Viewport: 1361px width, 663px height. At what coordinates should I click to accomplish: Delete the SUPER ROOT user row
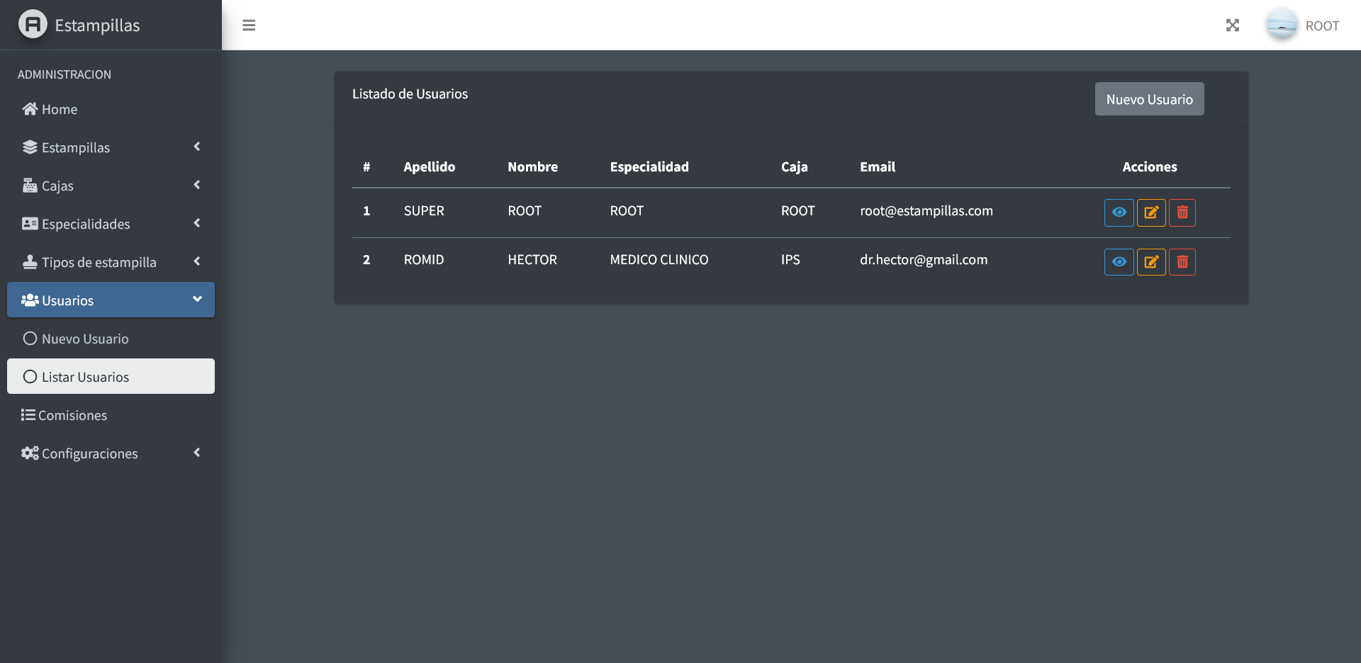pos(1182,212)
